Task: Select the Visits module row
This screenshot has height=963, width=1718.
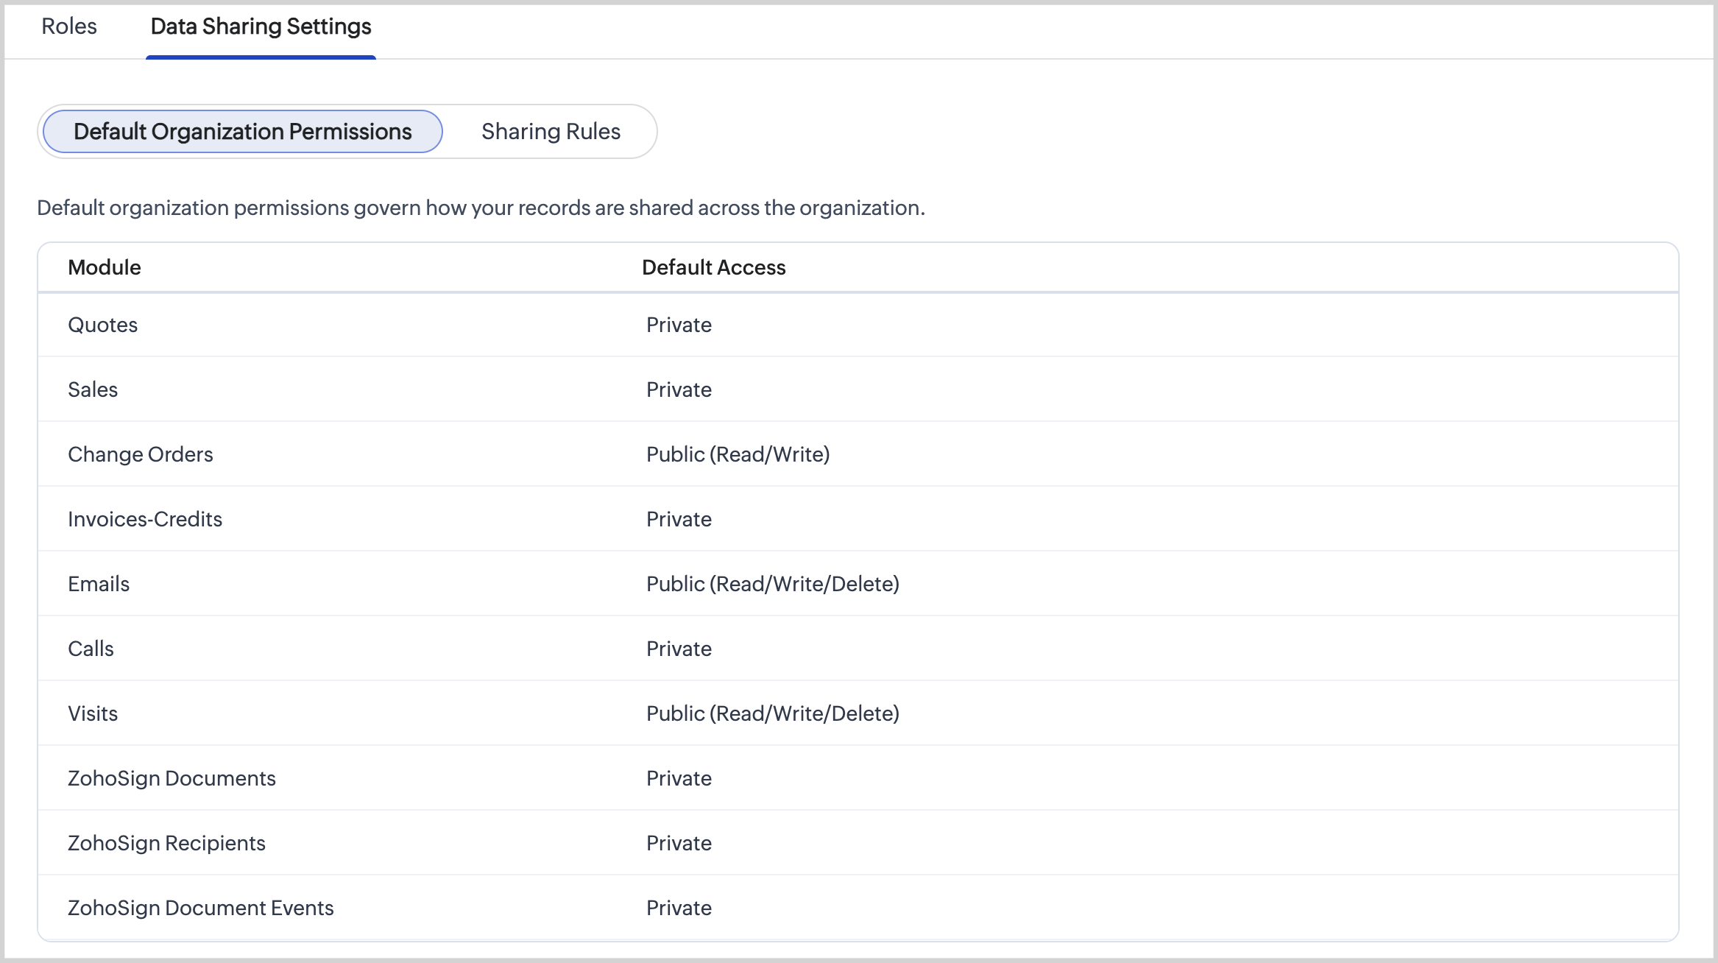Action: [x=93, y=713]
